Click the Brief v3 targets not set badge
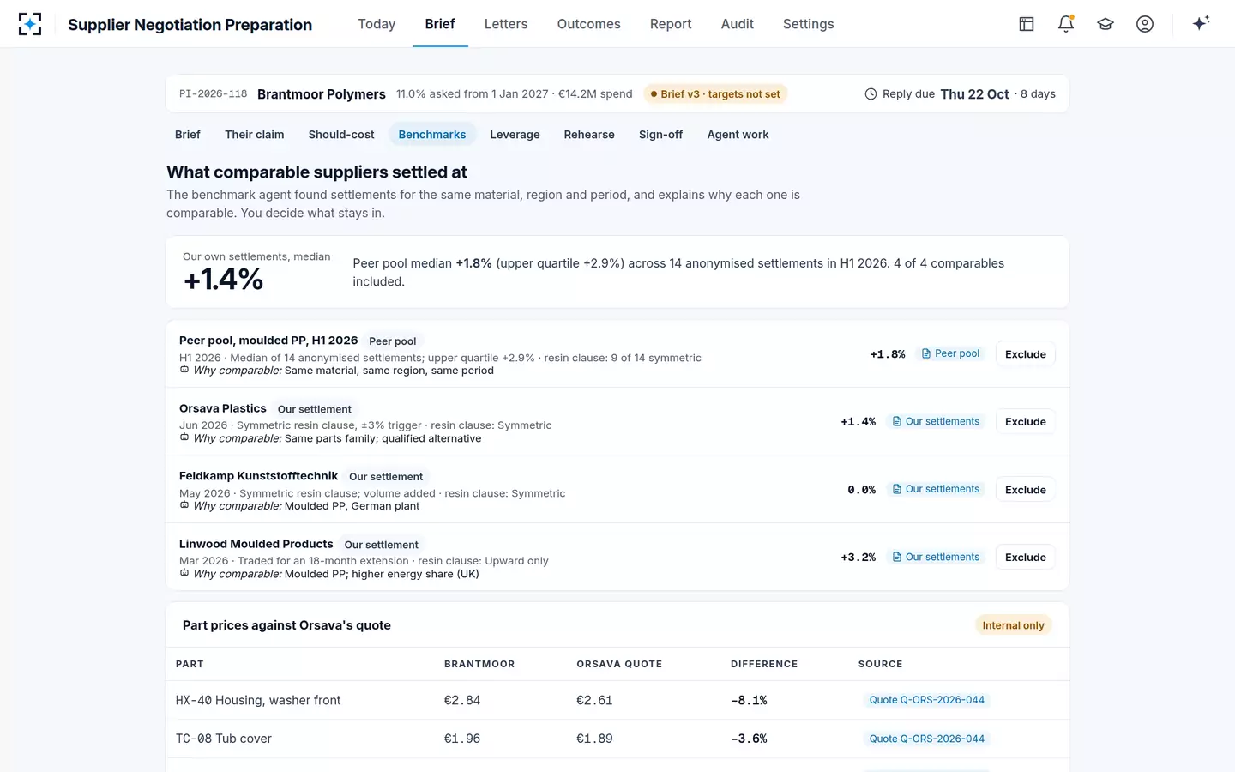Image resolution: width=1235 pixels, height=772 pixels. (x=715, y=94)
